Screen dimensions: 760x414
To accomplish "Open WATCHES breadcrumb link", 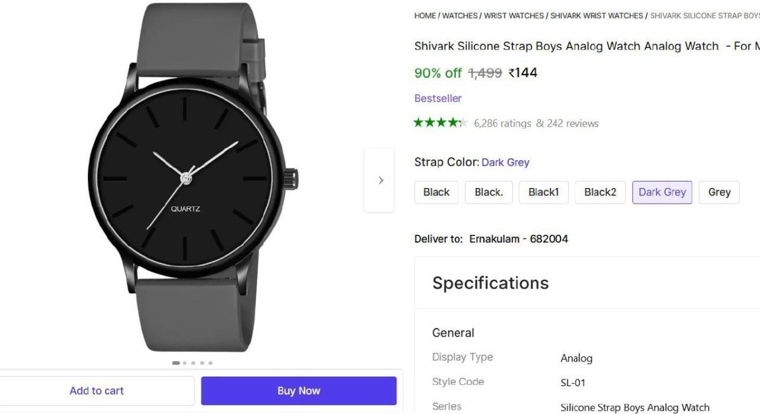I will [x=460, y=15].
